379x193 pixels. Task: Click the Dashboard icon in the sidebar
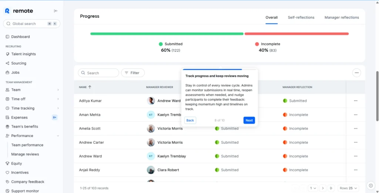point(8,37)
